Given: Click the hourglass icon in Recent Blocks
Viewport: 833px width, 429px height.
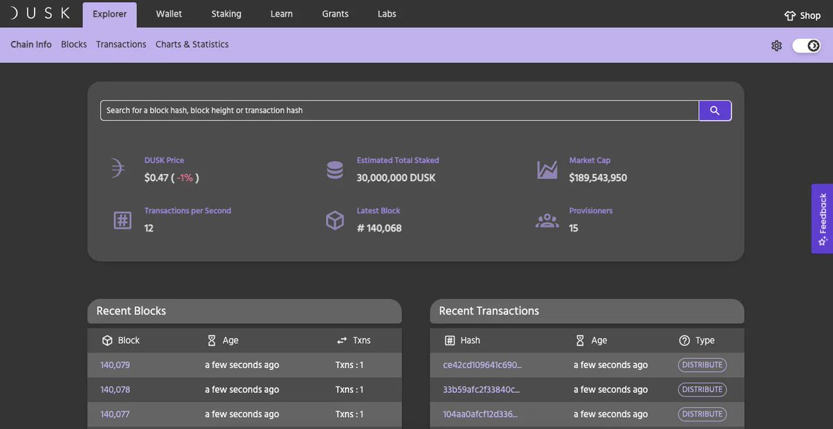Looking at the screenshot, I should 212,340.
